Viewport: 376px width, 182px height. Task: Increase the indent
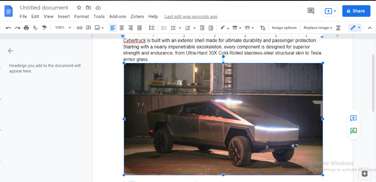pos(211,28)
